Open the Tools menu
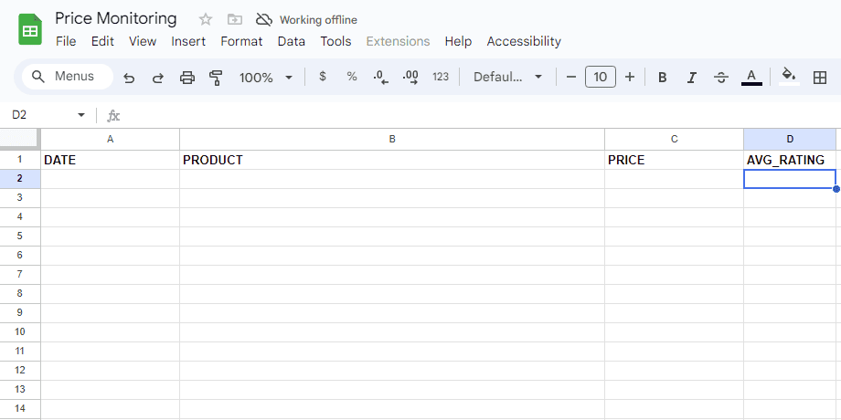The image size is (841, 420). [x=335, y=41]
